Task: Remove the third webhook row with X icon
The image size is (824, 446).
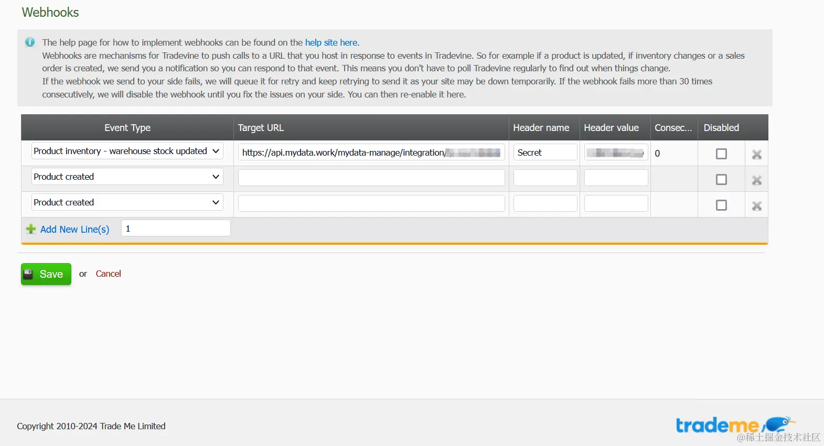Action: [756, 205]
